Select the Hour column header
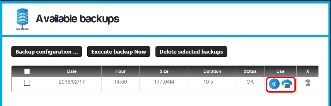331x106 pixels. click(x=121, y=71)
